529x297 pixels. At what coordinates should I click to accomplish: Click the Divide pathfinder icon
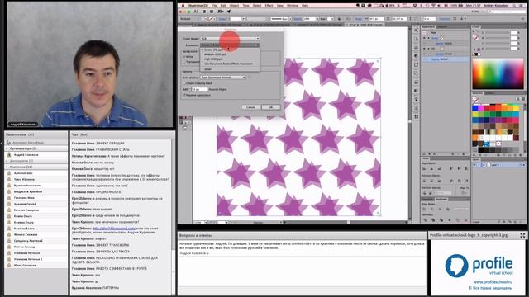[x=425, y=220]
